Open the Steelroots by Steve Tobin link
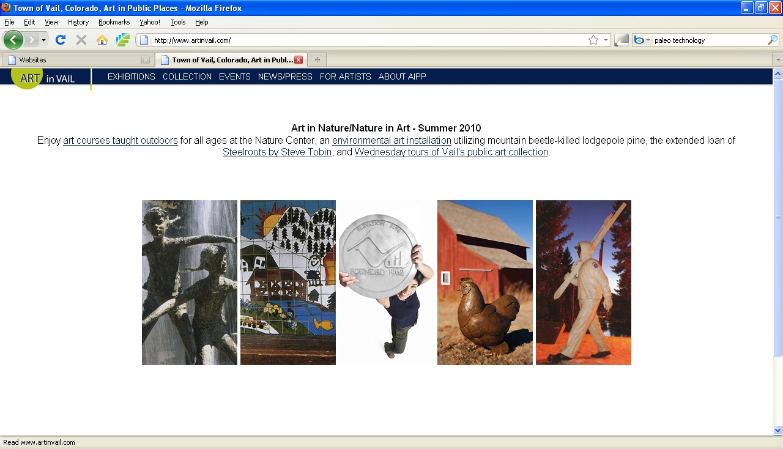The width and height of the screenshot is (783, 449). (277, 152)
